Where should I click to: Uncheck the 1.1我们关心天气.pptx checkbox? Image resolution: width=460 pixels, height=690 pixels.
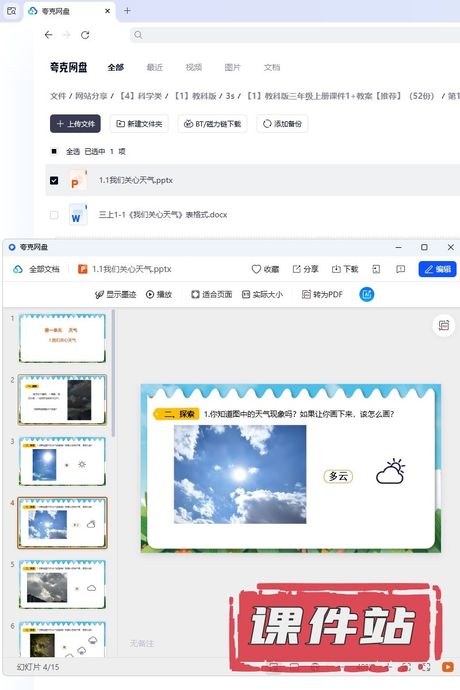tap(54, 181)
